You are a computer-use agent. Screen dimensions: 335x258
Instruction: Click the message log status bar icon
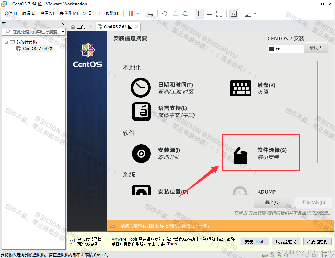pos(325,255)
